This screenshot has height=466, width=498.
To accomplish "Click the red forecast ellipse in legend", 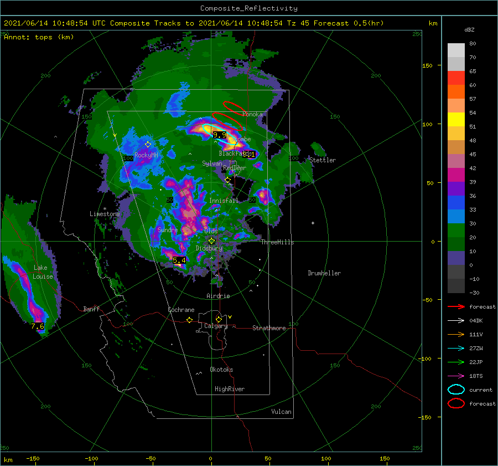I will coord(456,403).
